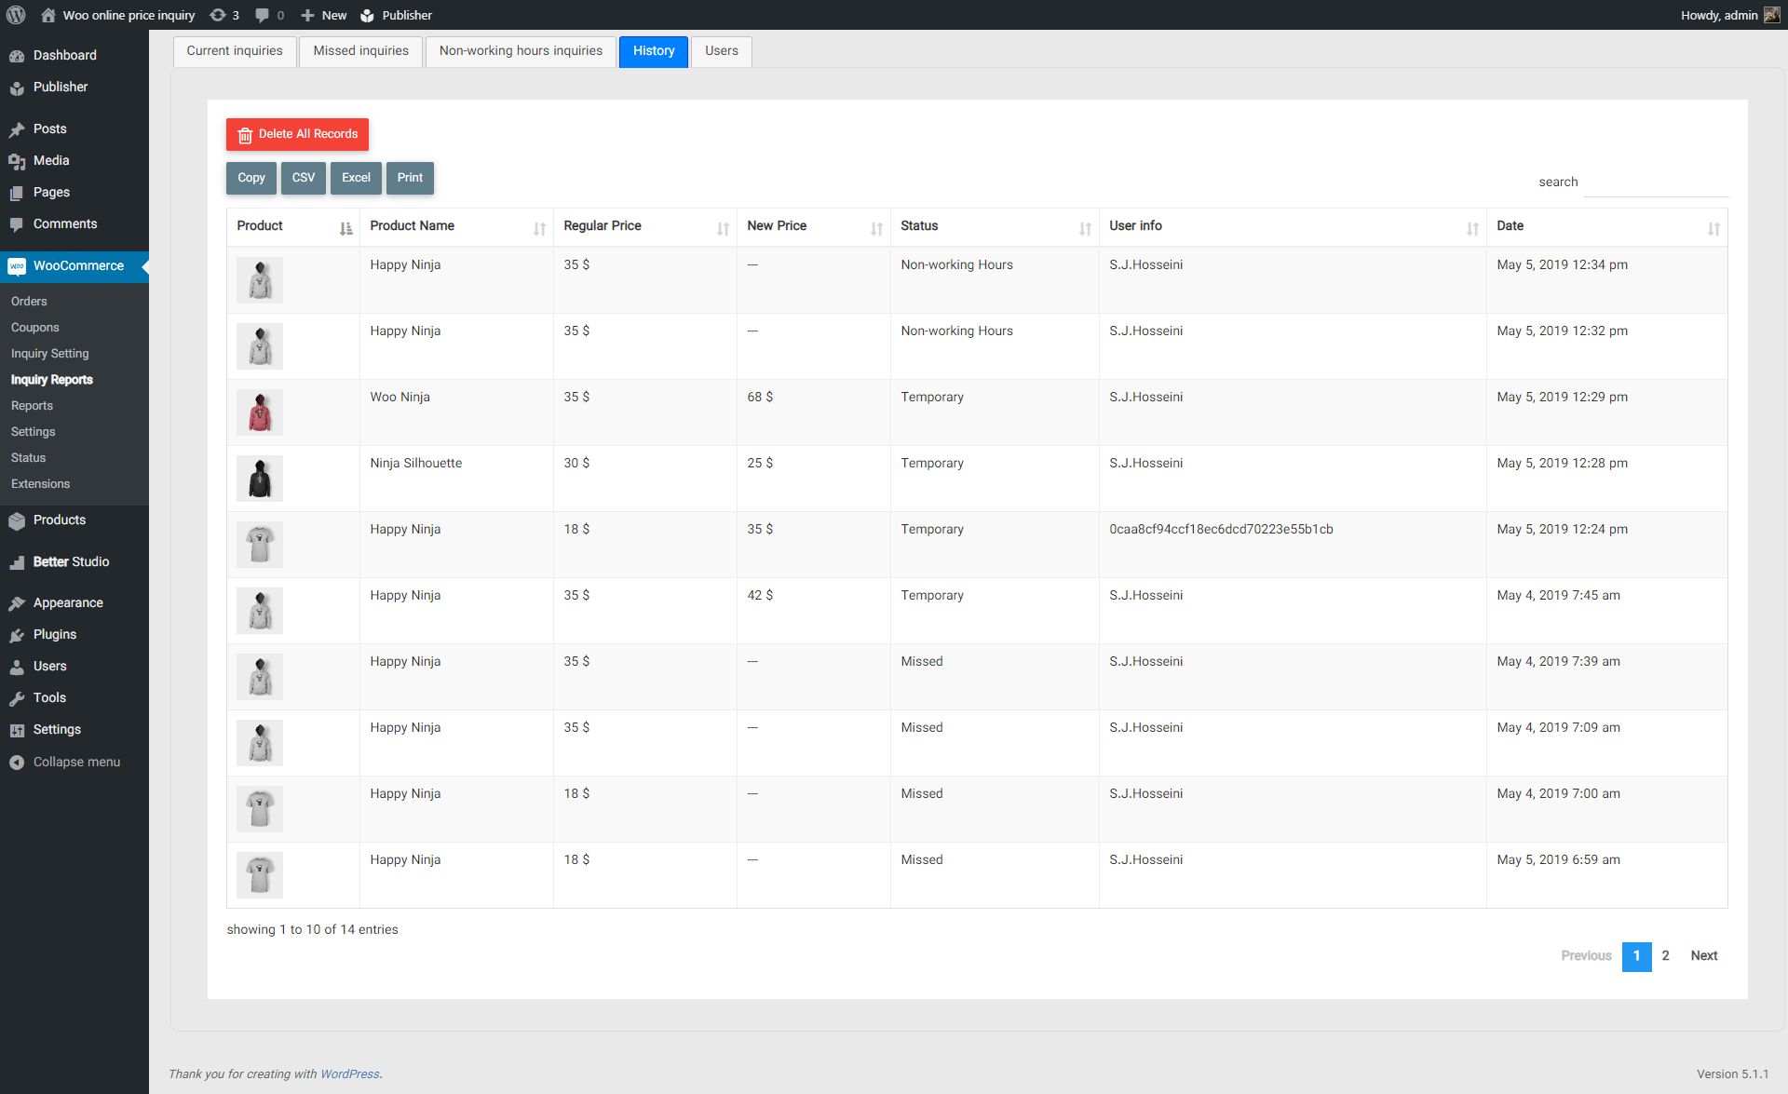Viewport: 1788px width, 1094px height.
Task: Sort table by Date column arrows
Action: (1713, 228)
